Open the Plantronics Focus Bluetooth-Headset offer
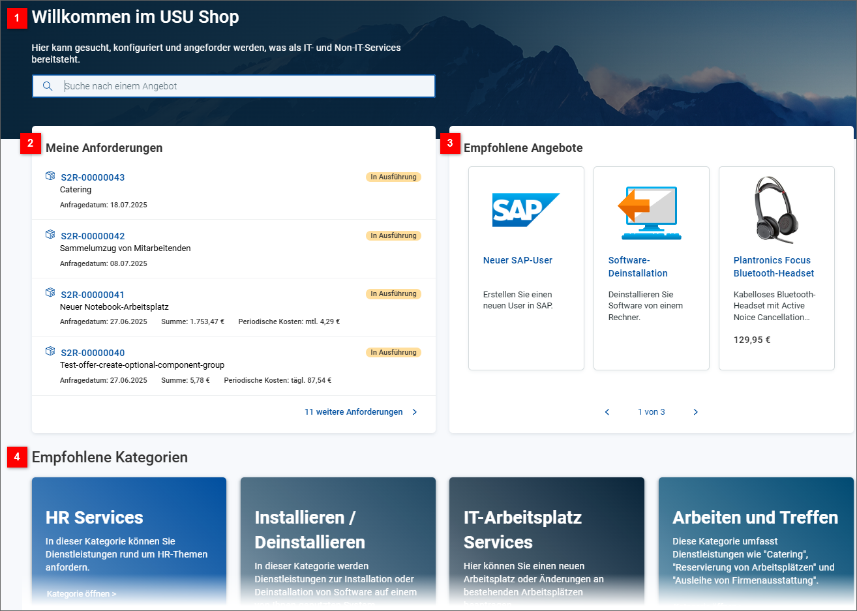857x611 pixels. [x=772, y=266]
